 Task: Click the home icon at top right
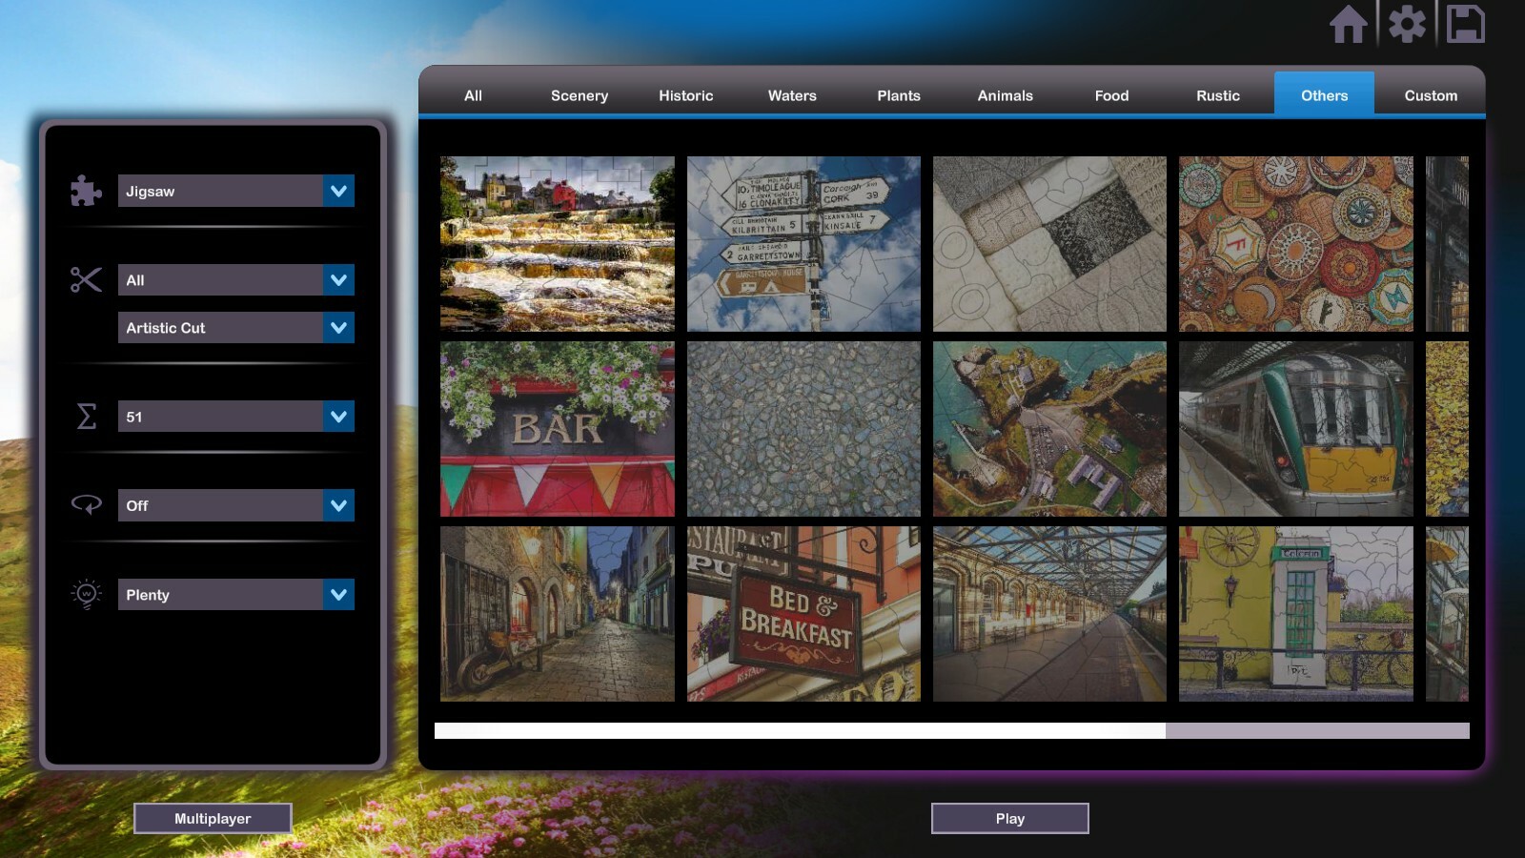pyautogui.click(x=1351, y=26)
